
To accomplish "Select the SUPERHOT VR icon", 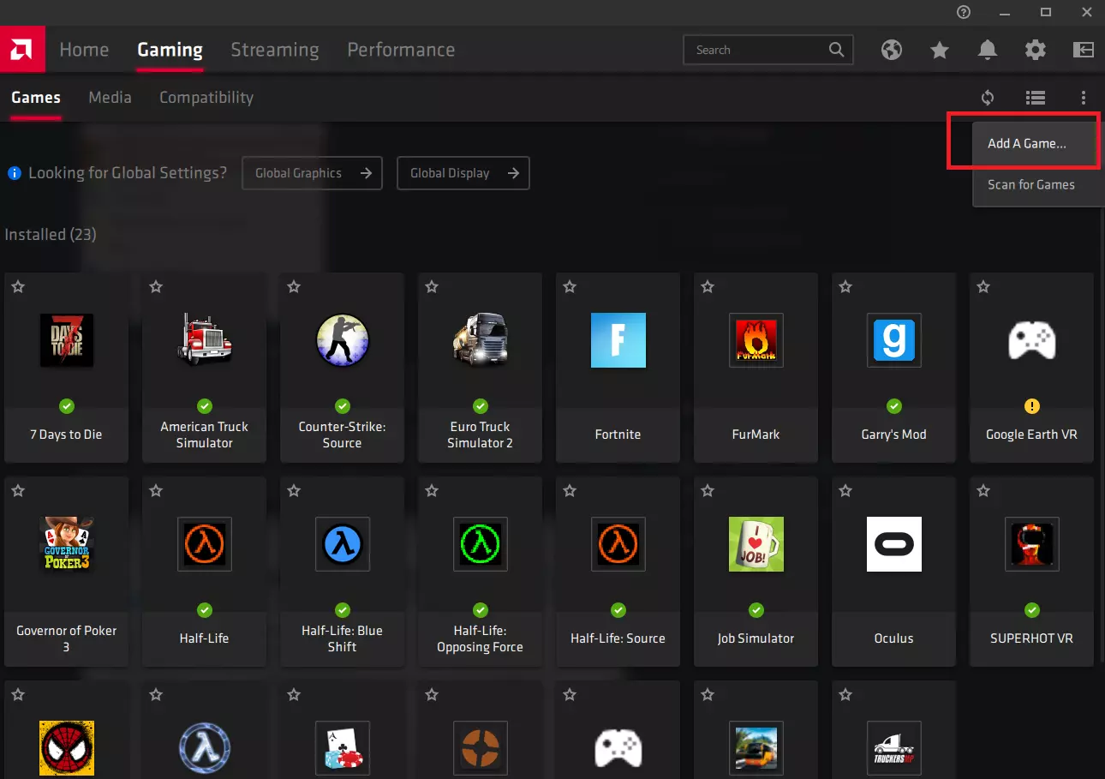I will point(1031,544).
